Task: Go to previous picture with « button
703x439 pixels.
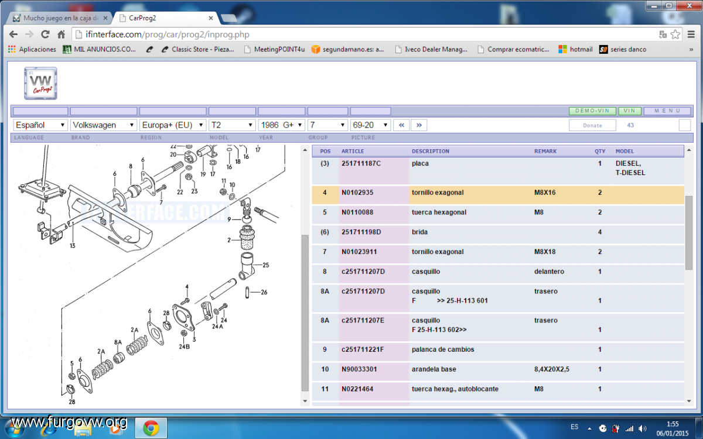Action: click(x=401, y=125)
